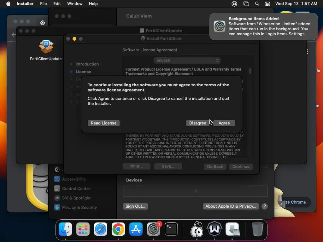Click Sign Out... in System Settings
This screenshot has height=242, width=323.
coord(135,206)
